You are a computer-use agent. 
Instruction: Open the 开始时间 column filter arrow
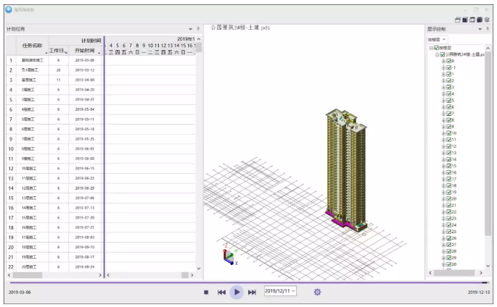tap(99, 53)
